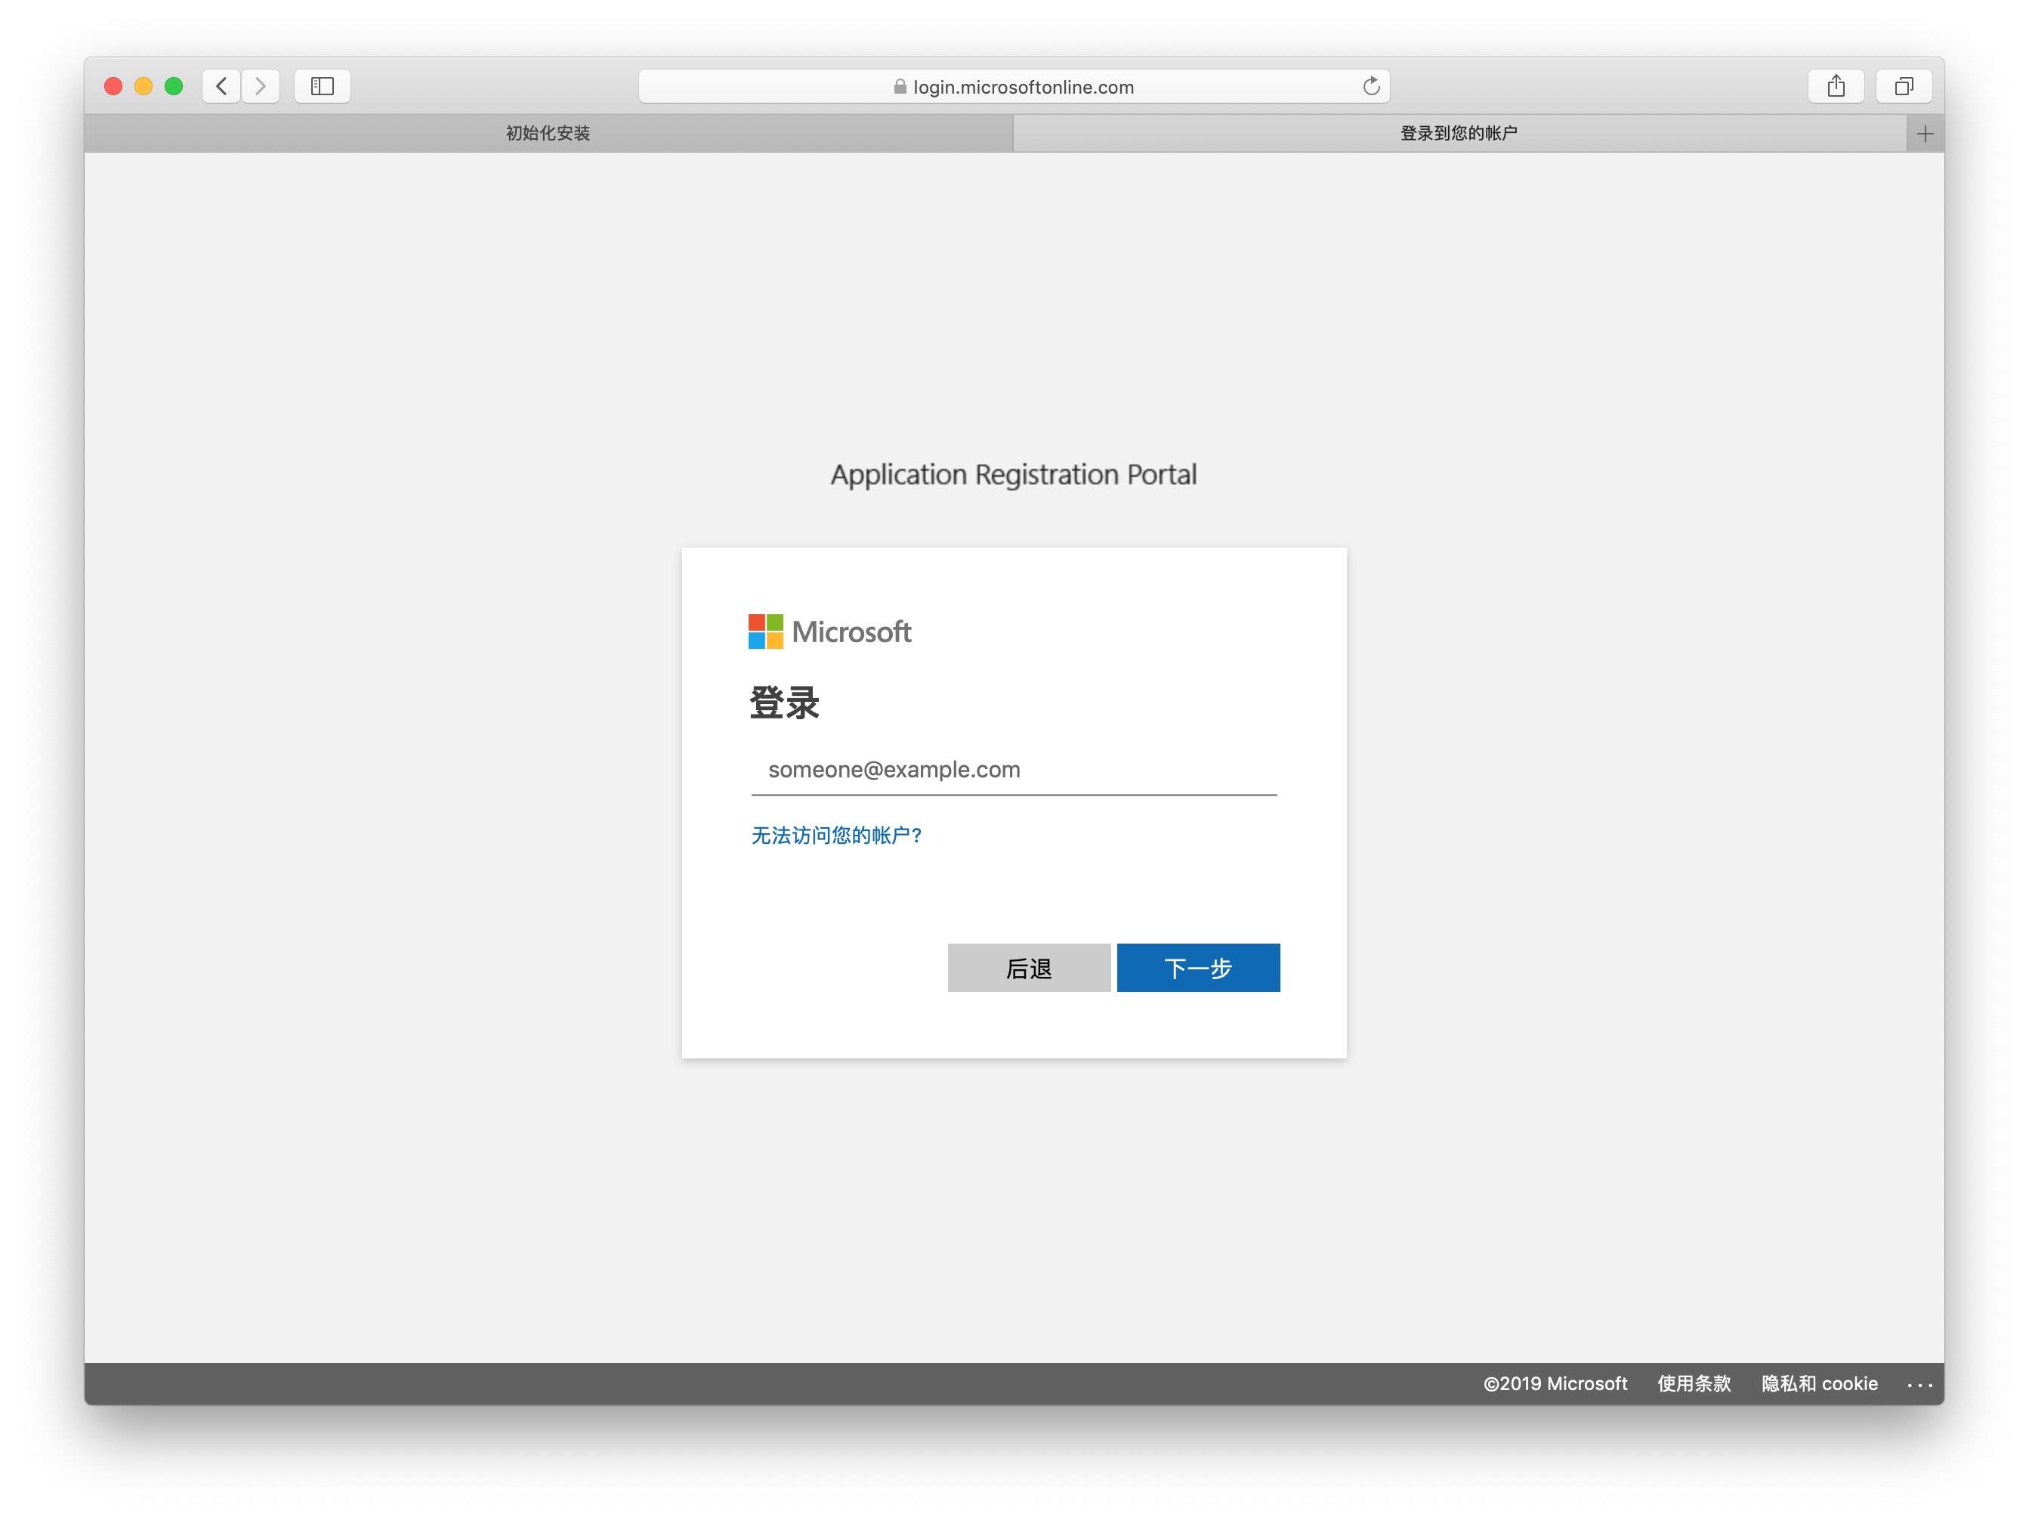2029x1517 pixels.
Task: Click the Microsoft logo
Action: click(x=829, y=632)
